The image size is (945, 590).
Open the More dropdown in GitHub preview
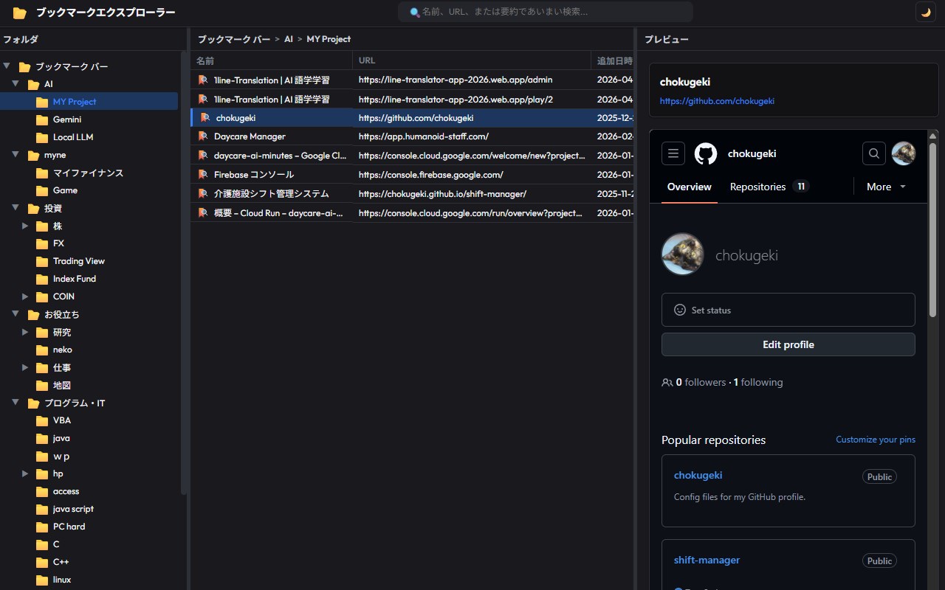(x=886, y=187)
